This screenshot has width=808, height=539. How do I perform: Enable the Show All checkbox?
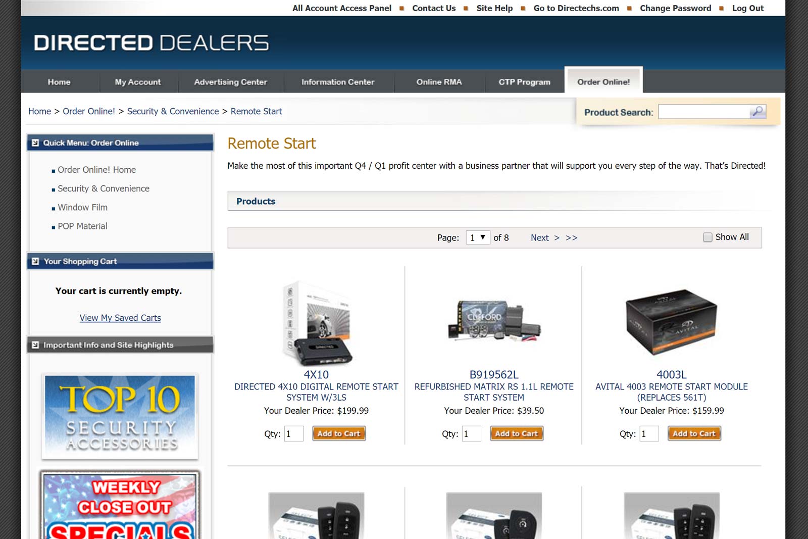(708, 237)
